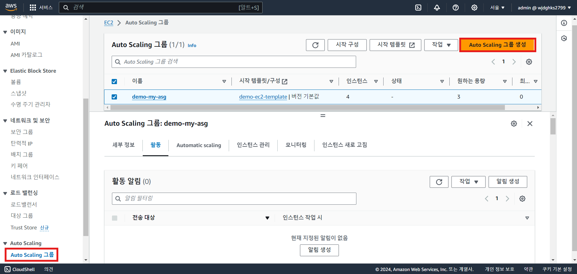
Task: Open Auto Scaling groups table preferences gear
Action: click(x=529, y=62)
